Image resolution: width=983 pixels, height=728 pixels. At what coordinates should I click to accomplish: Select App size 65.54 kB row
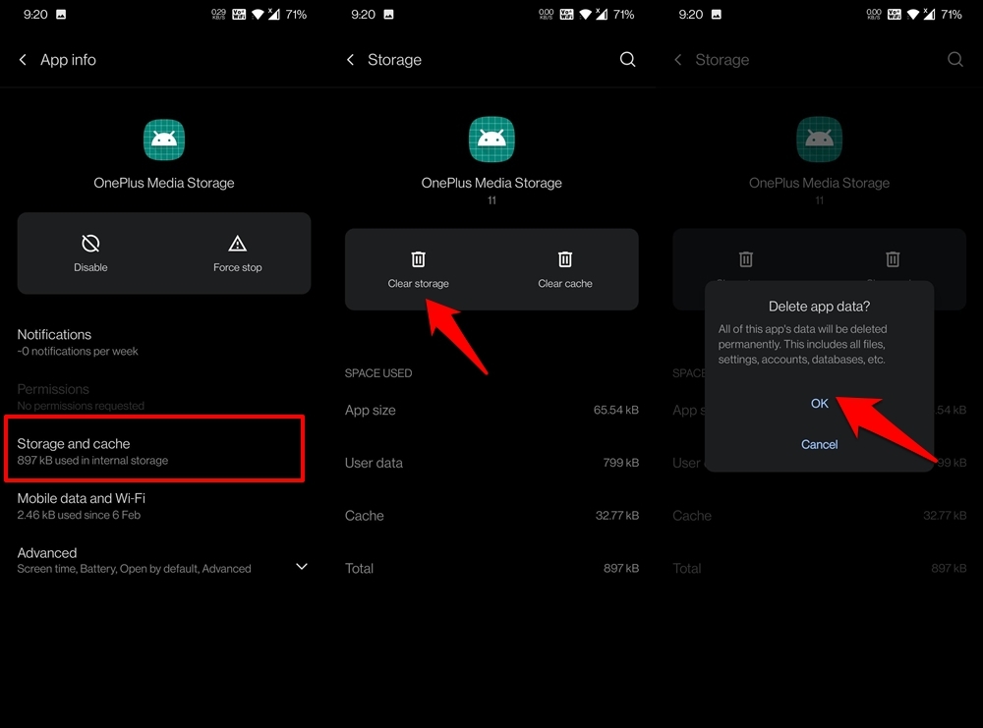(491, 410)
